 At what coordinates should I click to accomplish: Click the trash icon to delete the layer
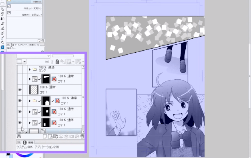point(82,136)
